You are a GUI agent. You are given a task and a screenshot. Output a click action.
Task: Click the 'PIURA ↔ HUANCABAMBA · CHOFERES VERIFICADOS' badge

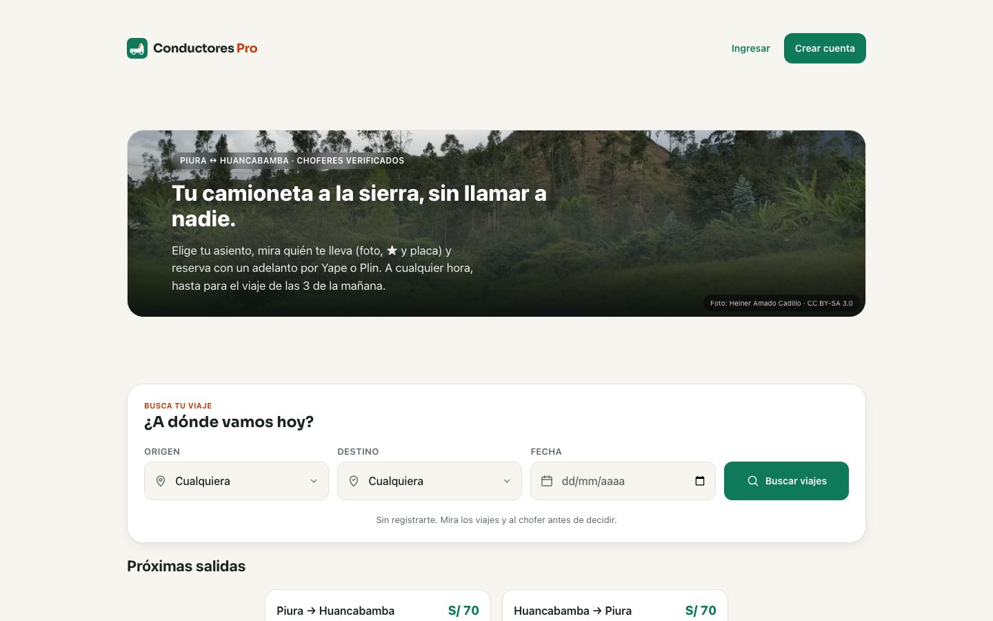tap(292, 161)
